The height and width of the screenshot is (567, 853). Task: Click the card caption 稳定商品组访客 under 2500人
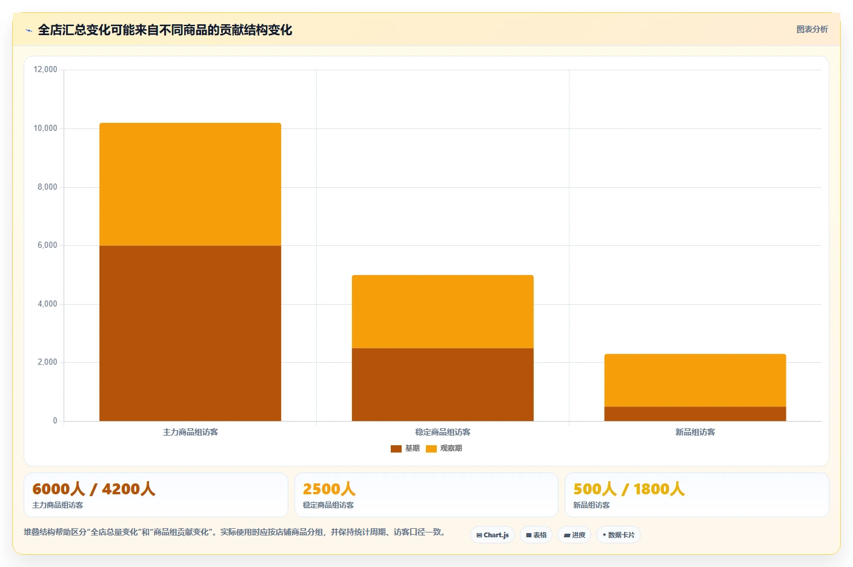point(328,505)
